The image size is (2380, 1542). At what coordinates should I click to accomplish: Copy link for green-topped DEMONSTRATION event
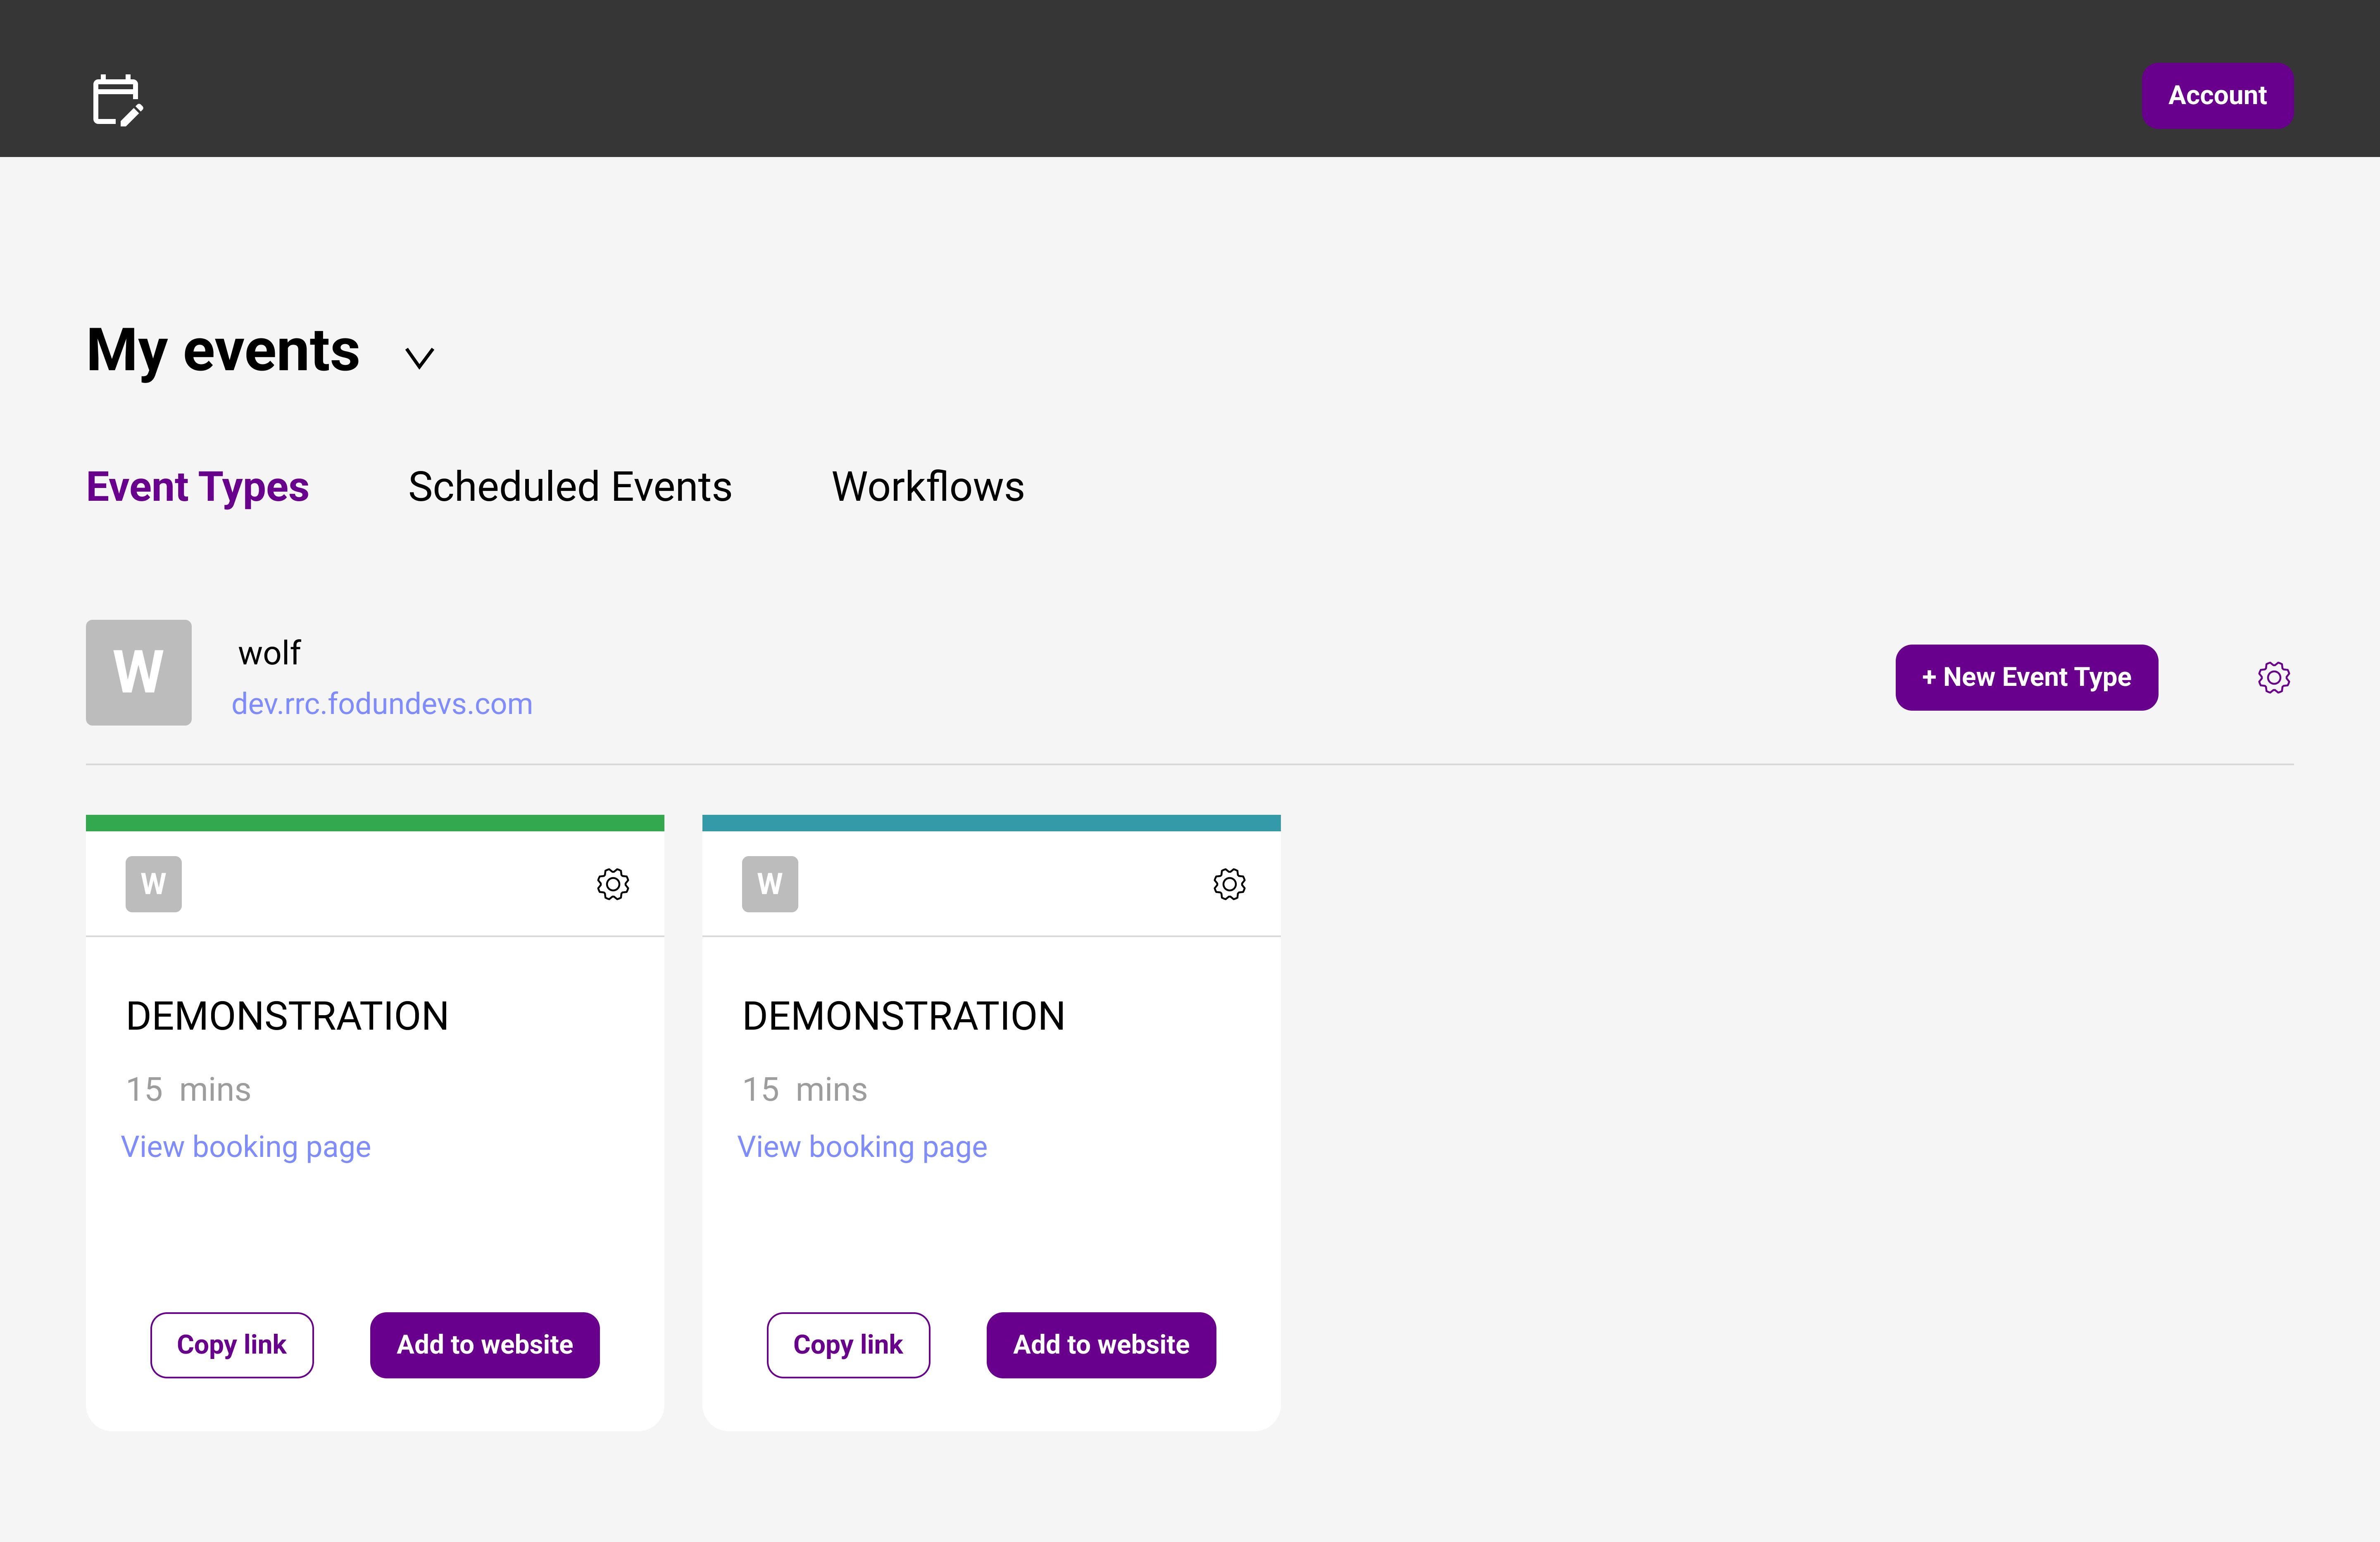[232, 1345]
